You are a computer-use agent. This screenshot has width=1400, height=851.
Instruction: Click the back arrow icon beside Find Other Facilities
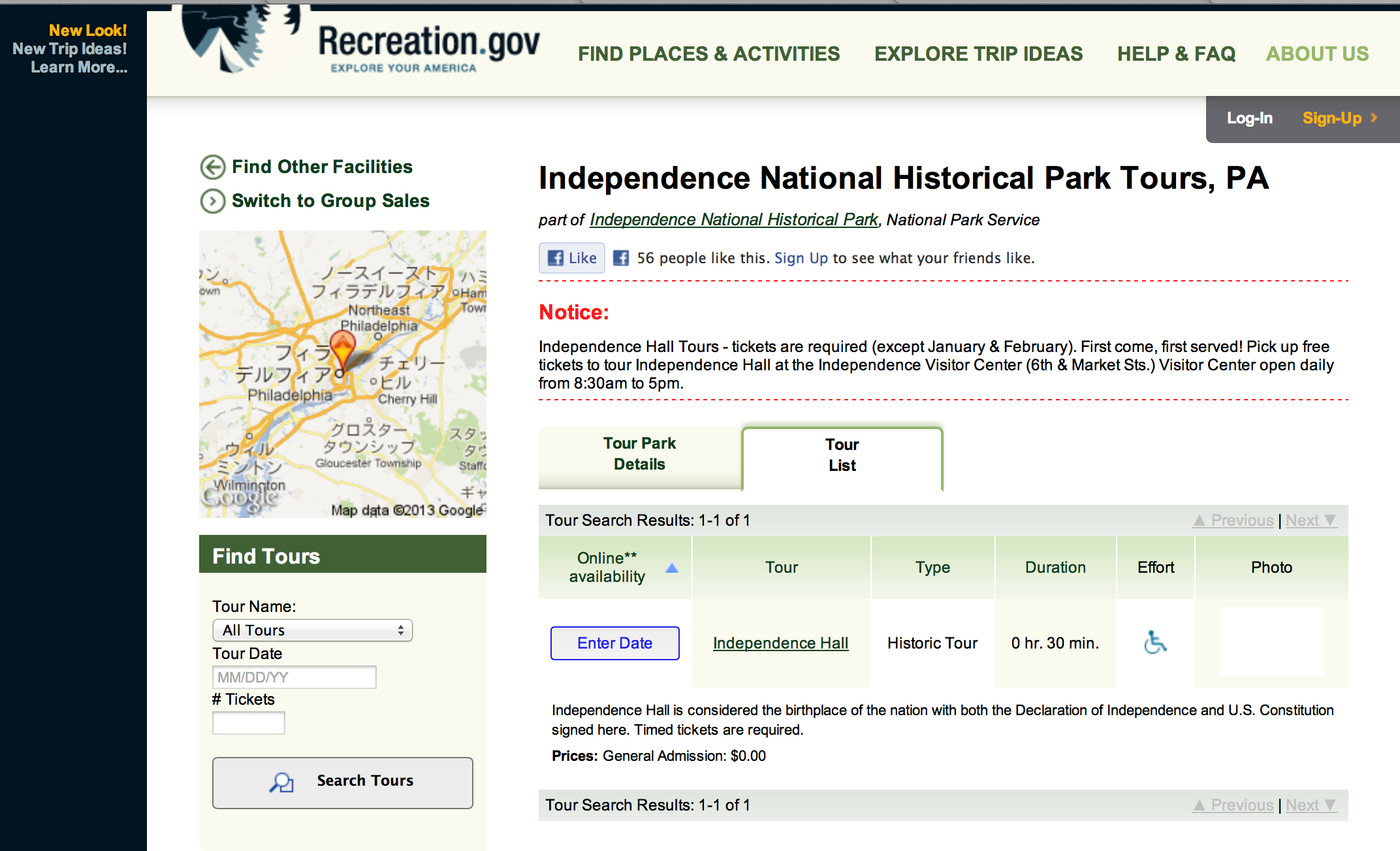click(x=213, y=167)
